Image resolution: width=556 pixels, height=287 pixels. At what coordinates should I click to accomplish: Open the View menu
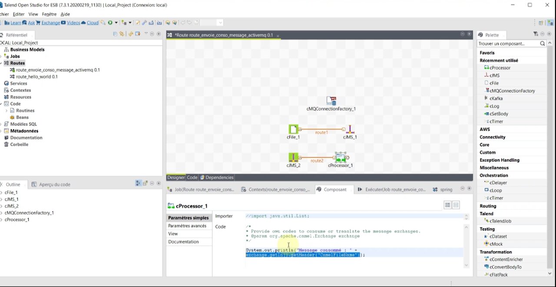(33, 14)
